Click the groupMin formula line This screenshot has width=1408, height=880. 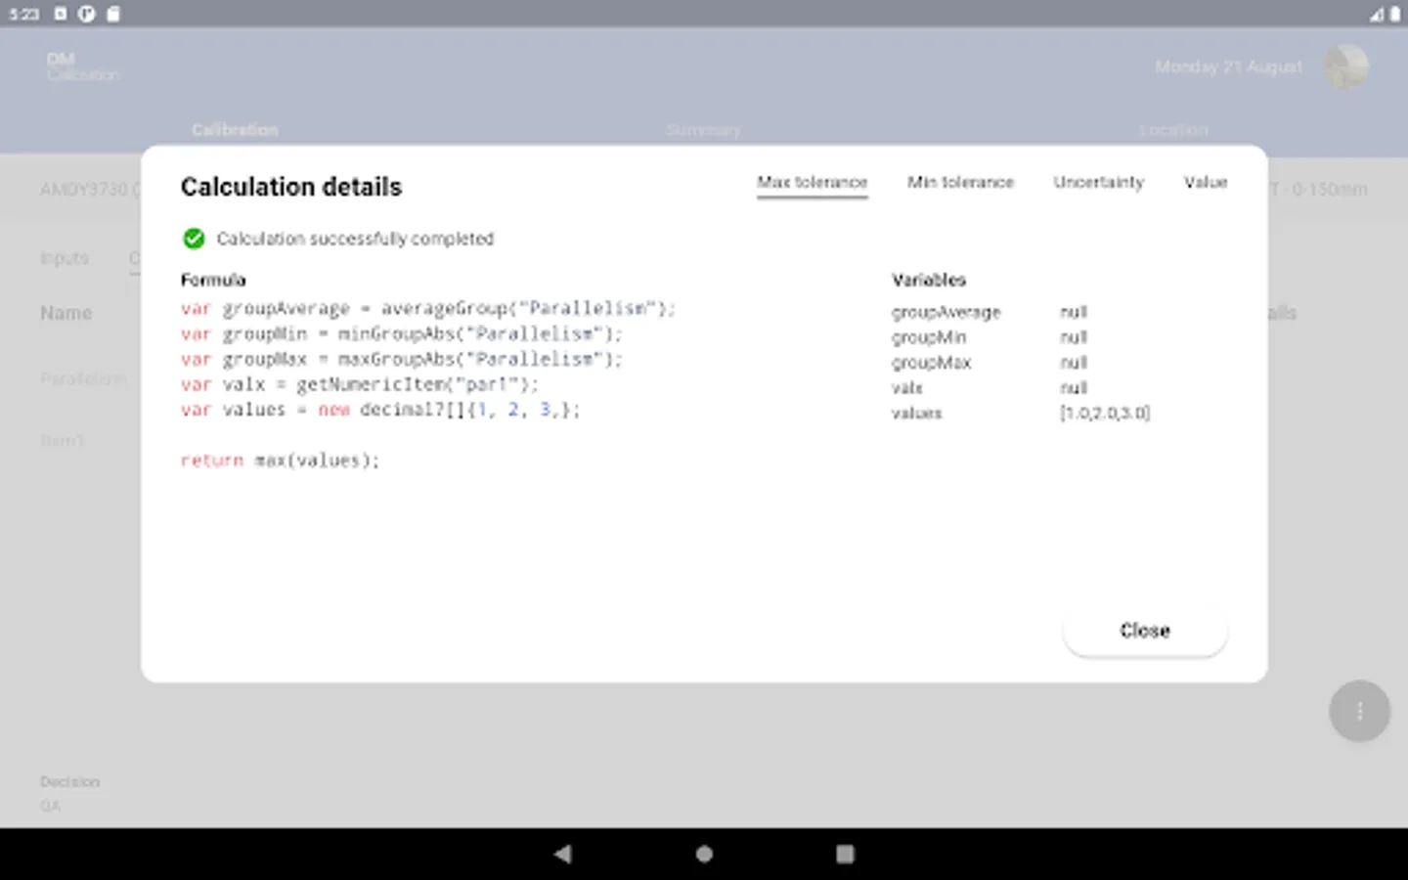(x=401, y=334)
